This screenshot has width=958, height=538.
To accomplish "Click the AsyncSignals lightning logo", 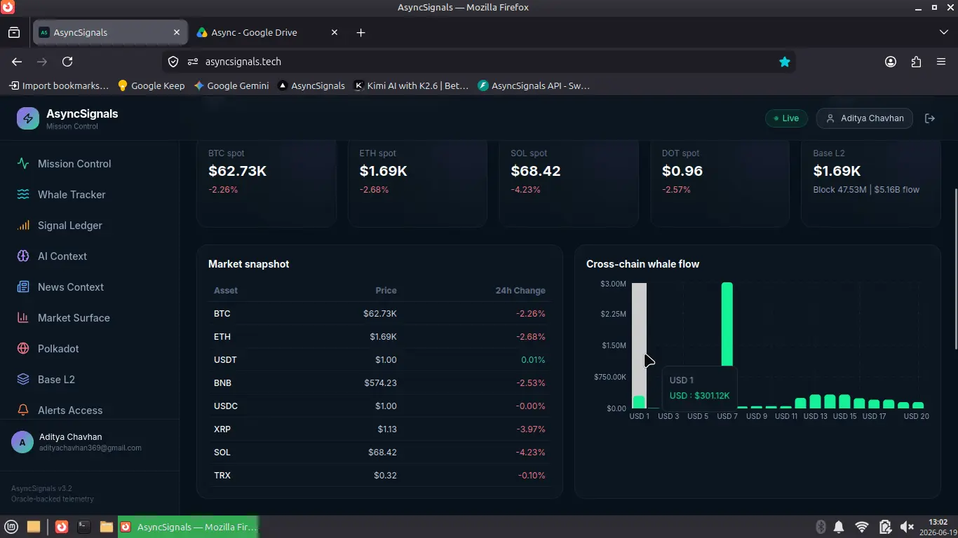I will 28,118.
